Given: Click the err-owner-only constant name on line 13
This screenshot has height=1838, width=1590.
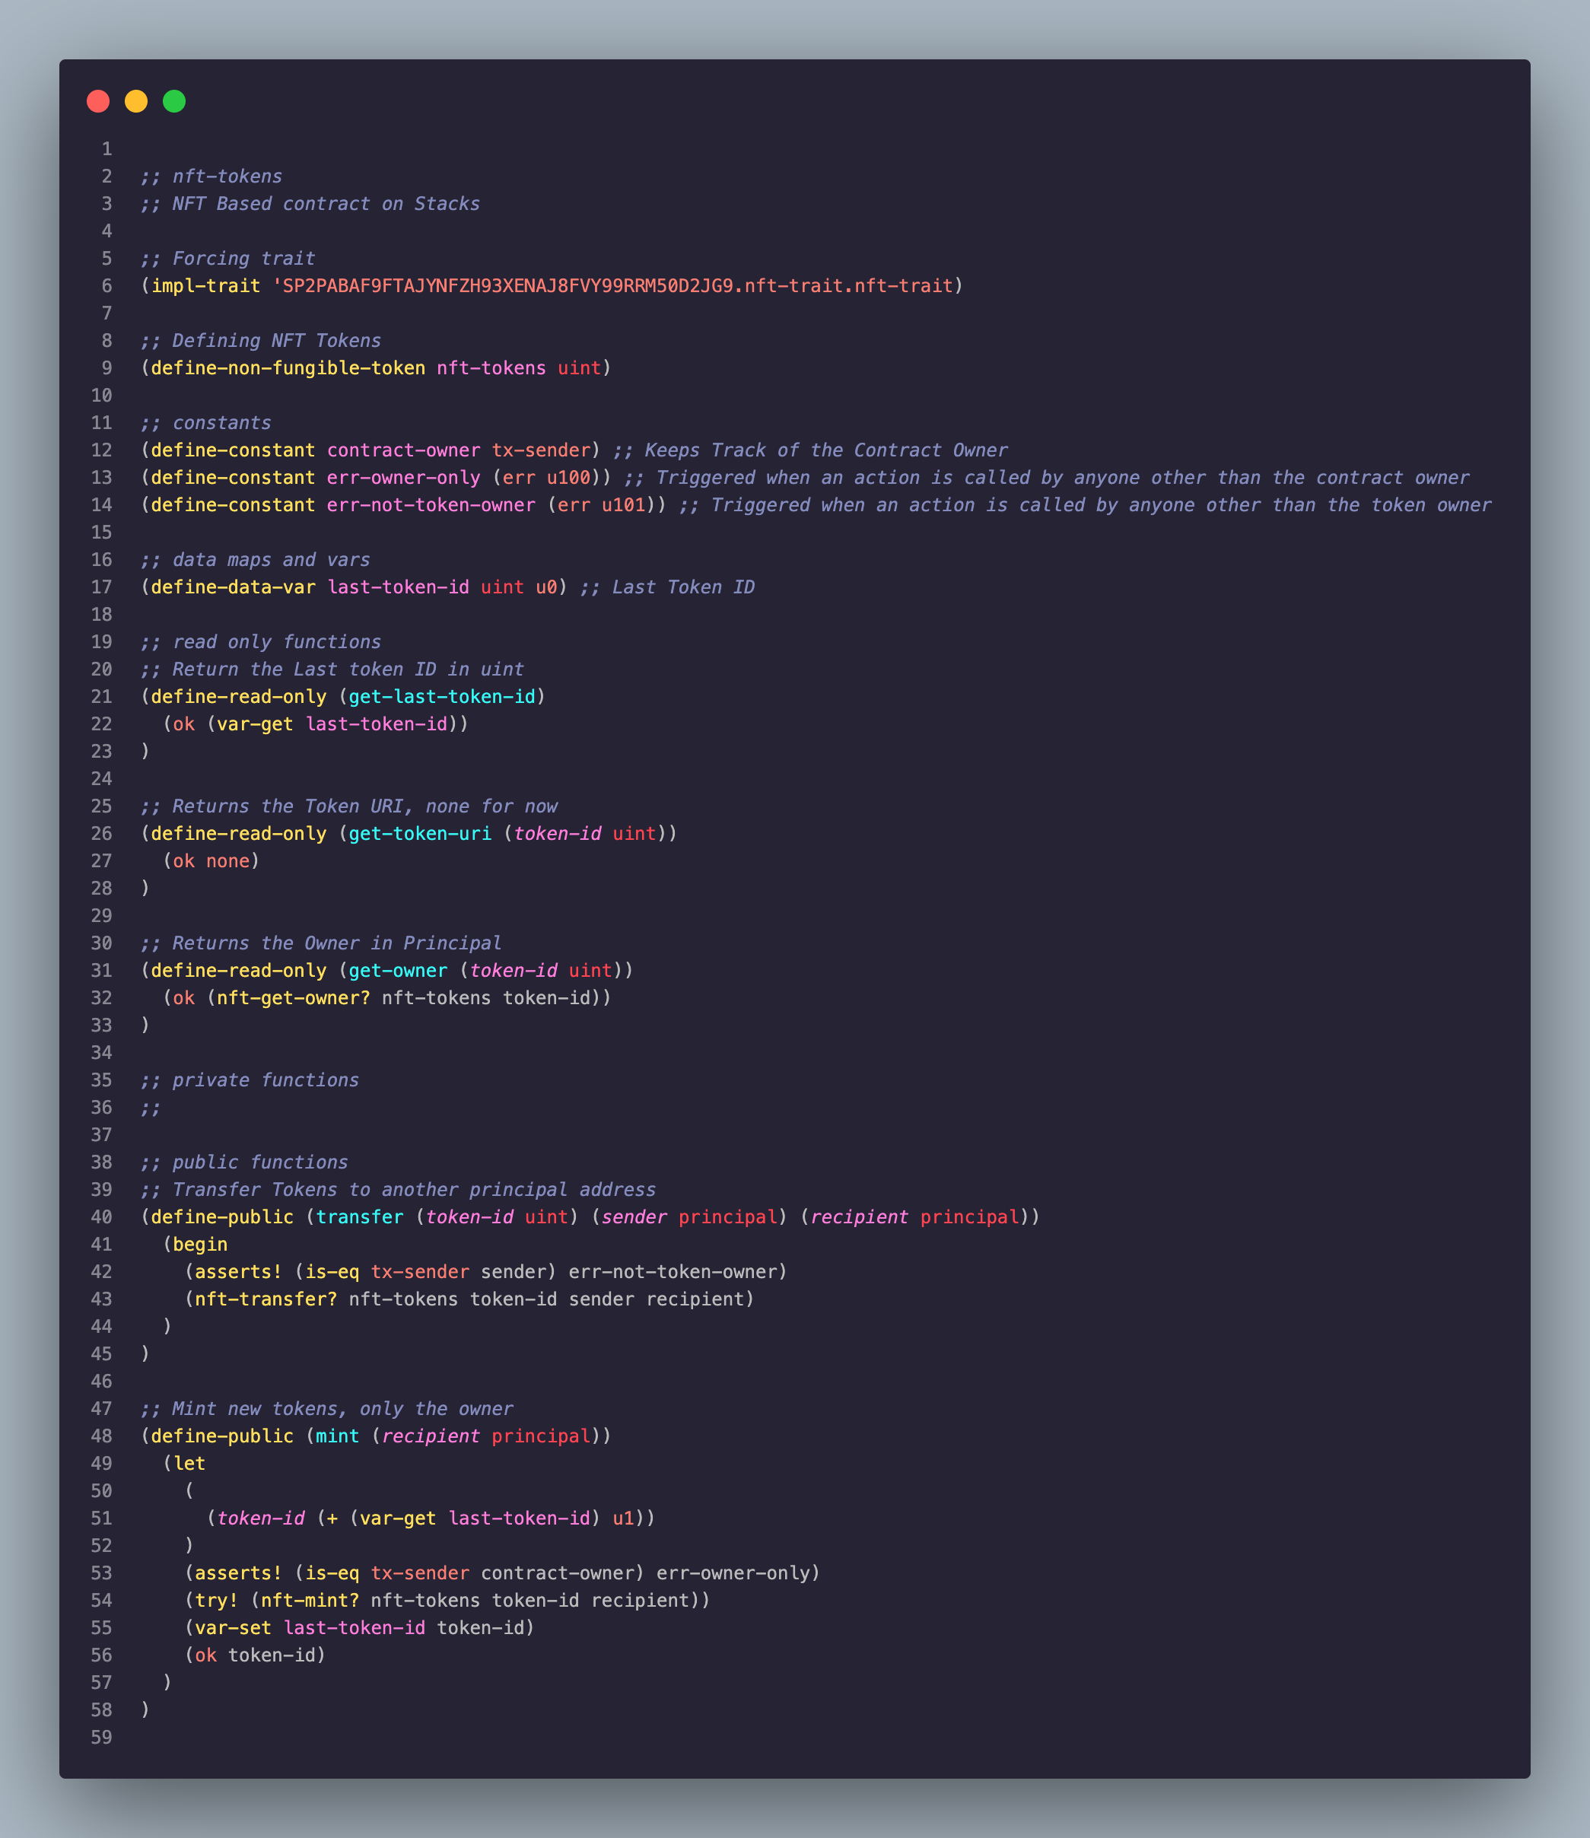Looking at the screenshot, I should pyautogui.click(x=404, y=478).
